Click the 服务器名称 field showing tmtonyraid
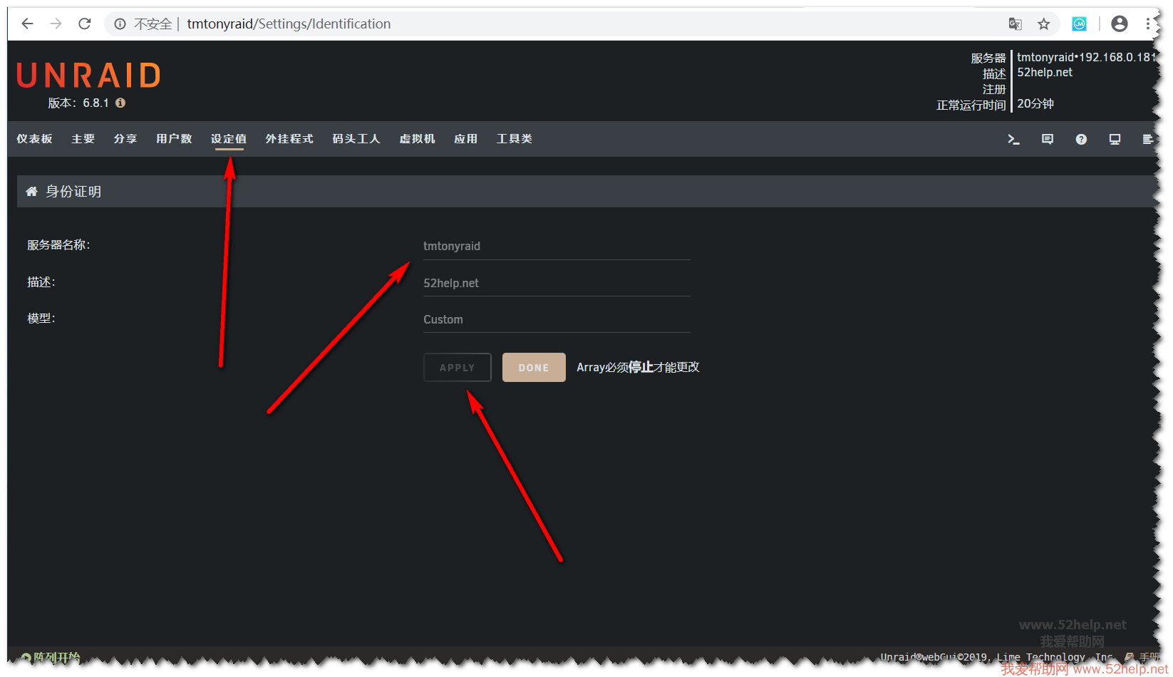The width and height of the screenshot is (1173, 677). tap(556, 247)
